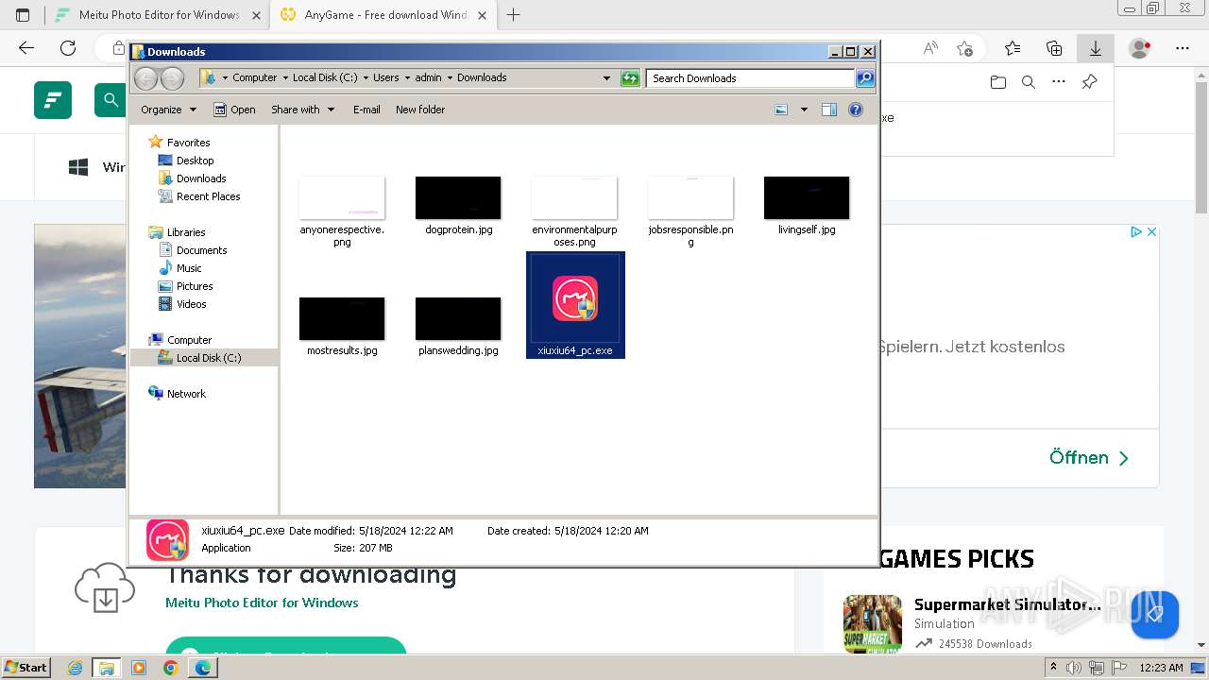The height and width of the screenshot is (680, 1209).
Task: Open Pictures library
Action: tap(195, 286)
